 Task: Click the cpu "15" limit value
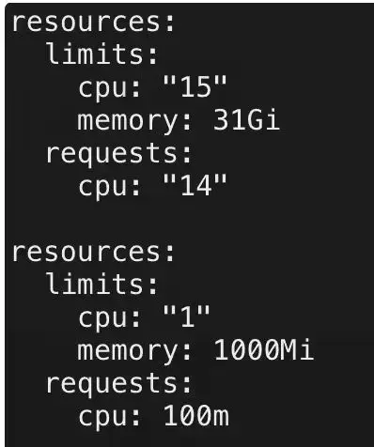click(x=195, y=86)
